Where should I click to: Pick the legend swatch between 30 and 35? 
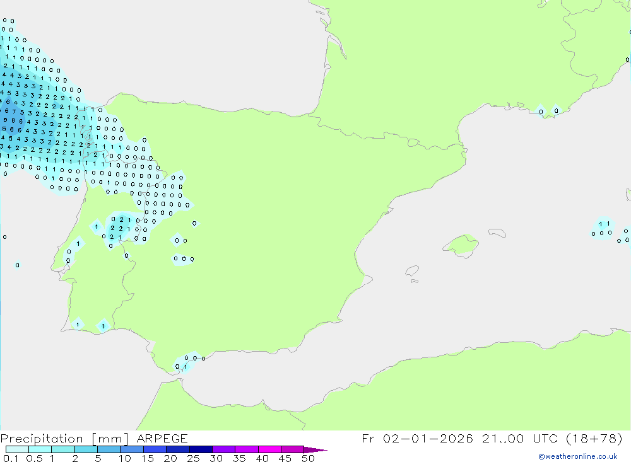coord(223,449)
